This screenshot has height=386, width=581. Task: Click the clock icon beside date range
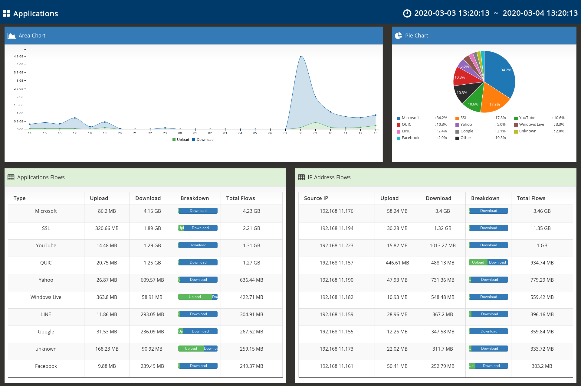pyautogui.click(x=407, y=13)
